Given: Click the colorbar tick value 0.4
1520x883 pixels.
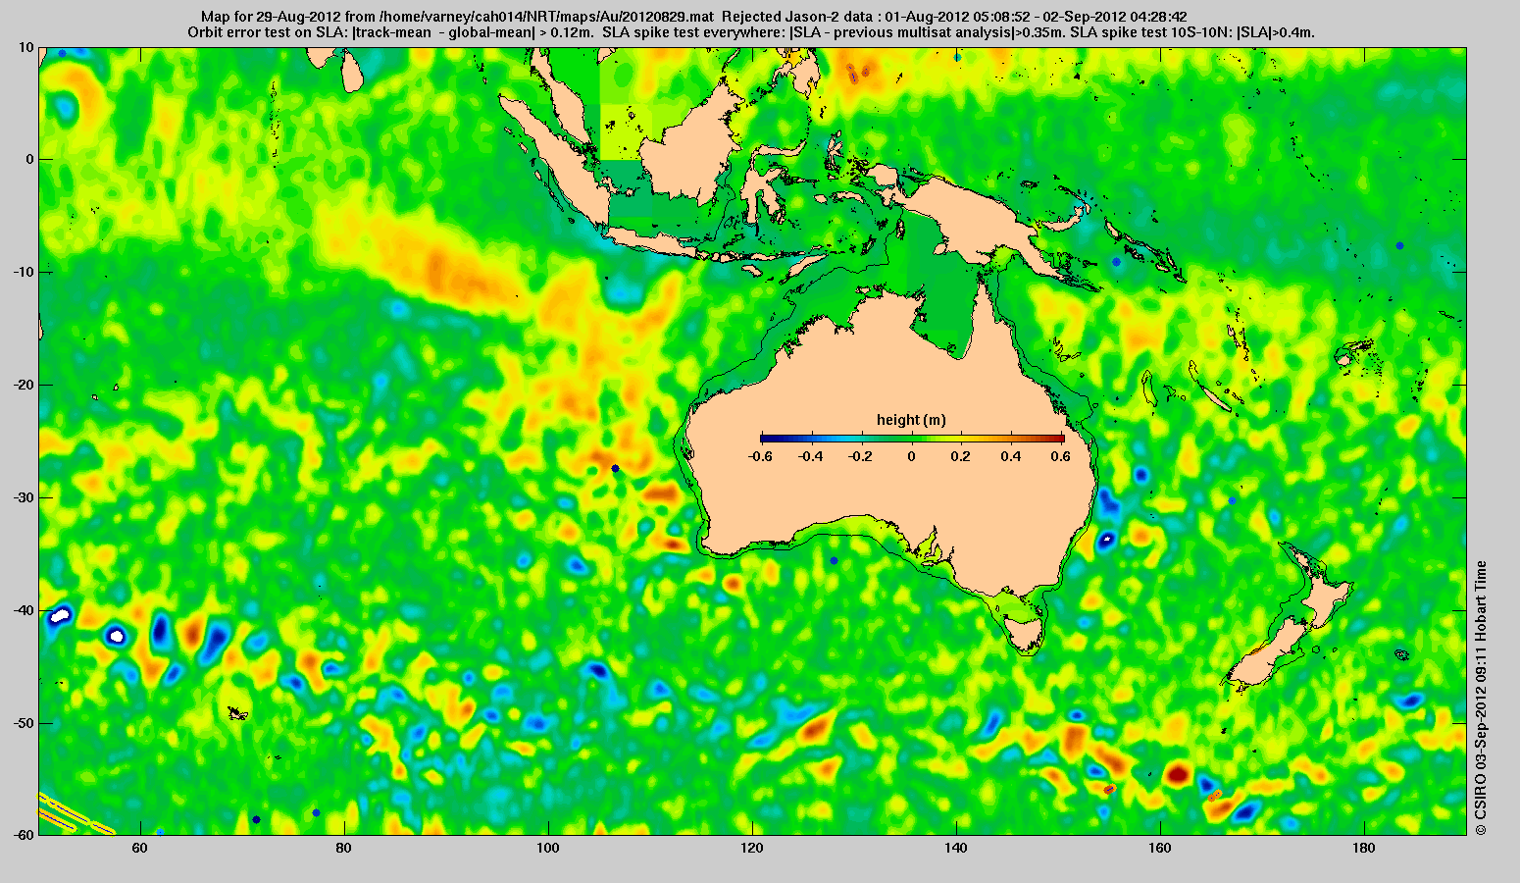Looking at the screenshot, I should (x=1013, y=456).
